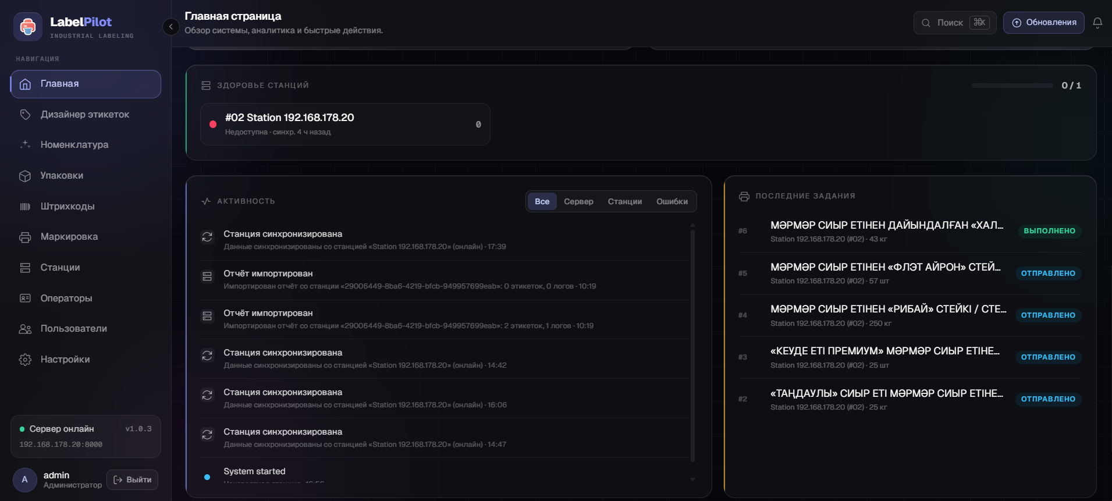Show the Ошибки activity tab
1112x501 pixels.
[672, 201]
